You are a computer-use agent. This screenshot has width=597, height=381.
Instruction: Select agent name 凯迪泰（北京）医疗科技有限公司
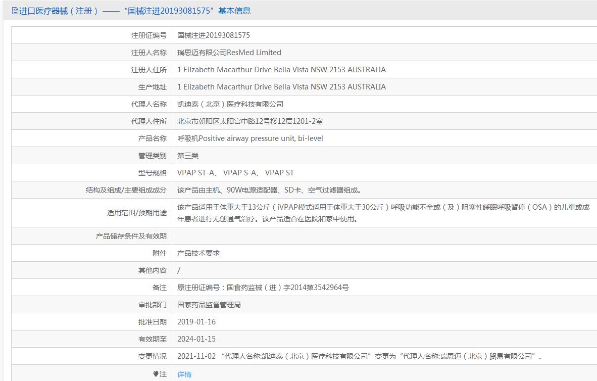pos(230,104)
